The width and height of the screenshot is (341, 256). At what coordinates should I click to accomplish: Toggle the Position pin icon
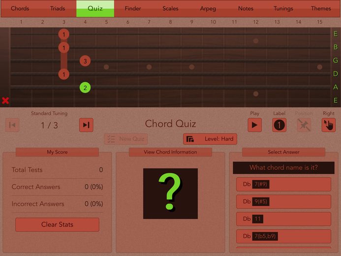[304, 125]
